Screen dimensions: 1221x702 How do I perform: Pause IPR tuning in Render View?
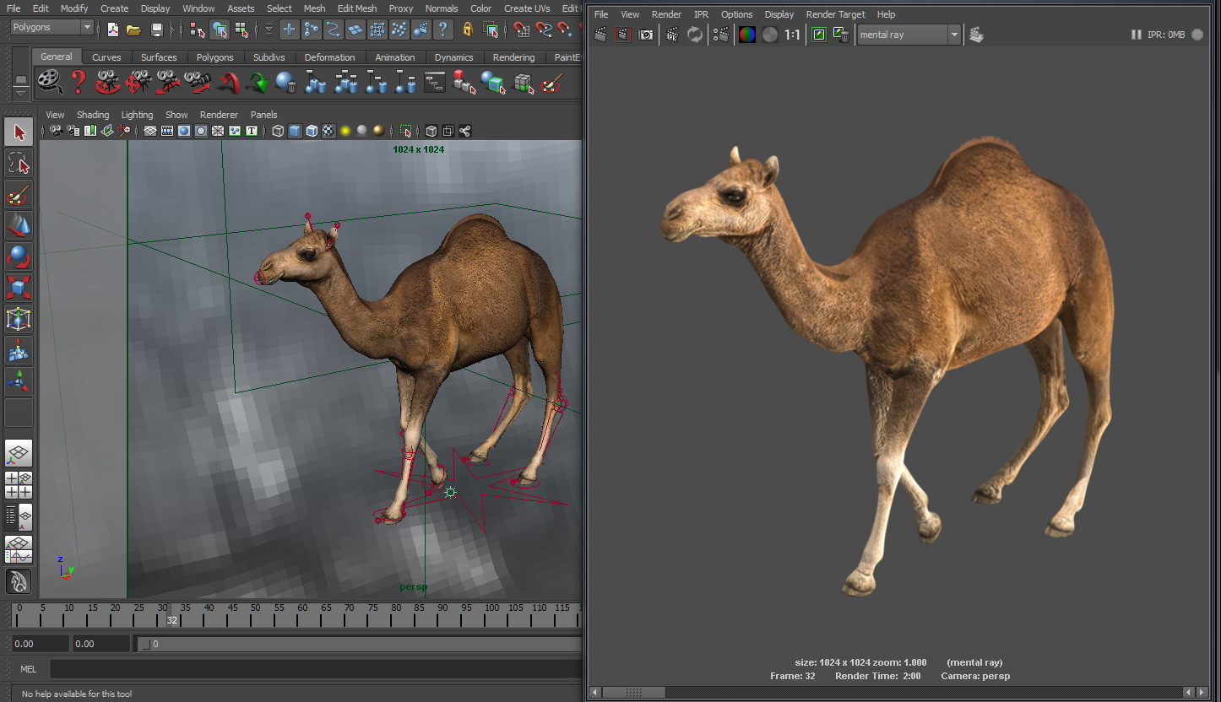pos(1136,35)
